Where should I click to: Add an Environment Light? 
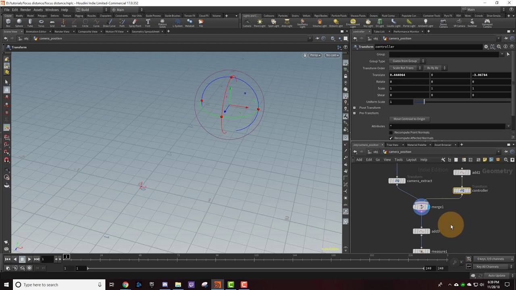pyautogui.click(x=353, y=23)
